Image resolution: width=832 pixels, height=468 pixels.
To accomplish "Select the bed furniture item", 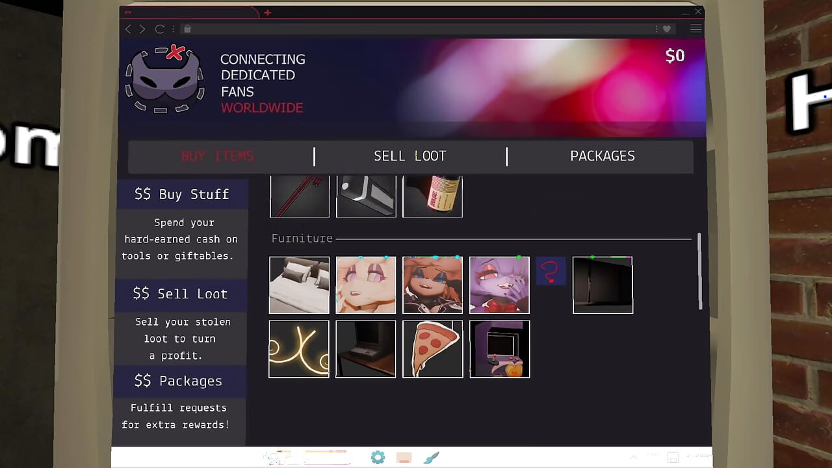I will tap(299, 285).
